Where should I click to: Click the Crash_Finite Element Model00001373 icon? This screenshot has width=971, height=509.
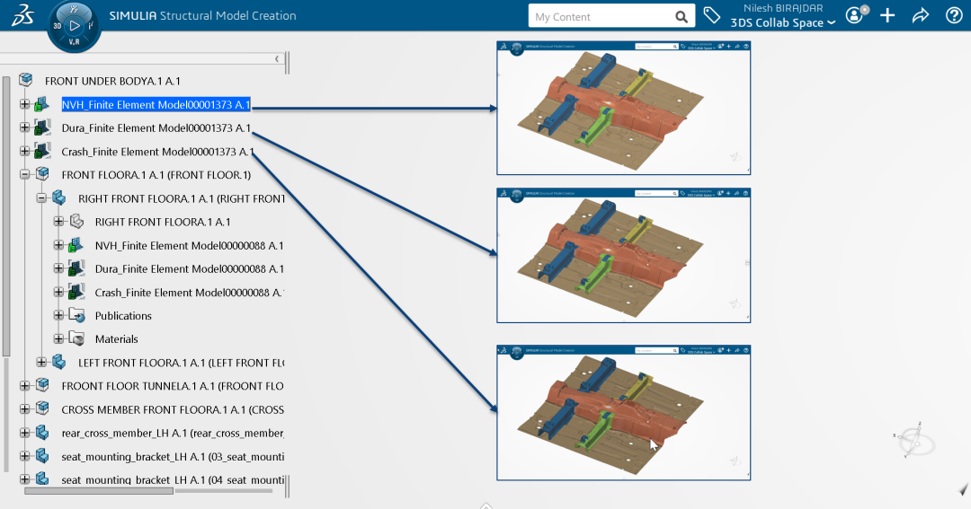[41, 151]
